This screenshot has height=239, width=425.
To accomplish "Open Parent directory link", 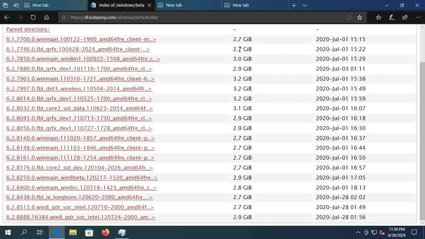I will point(28,29).
